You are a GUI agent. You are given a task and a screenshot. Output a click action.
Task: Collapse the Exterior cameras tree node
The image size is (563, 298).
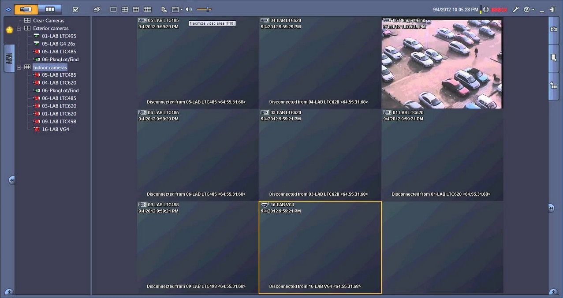pos(19,28)
